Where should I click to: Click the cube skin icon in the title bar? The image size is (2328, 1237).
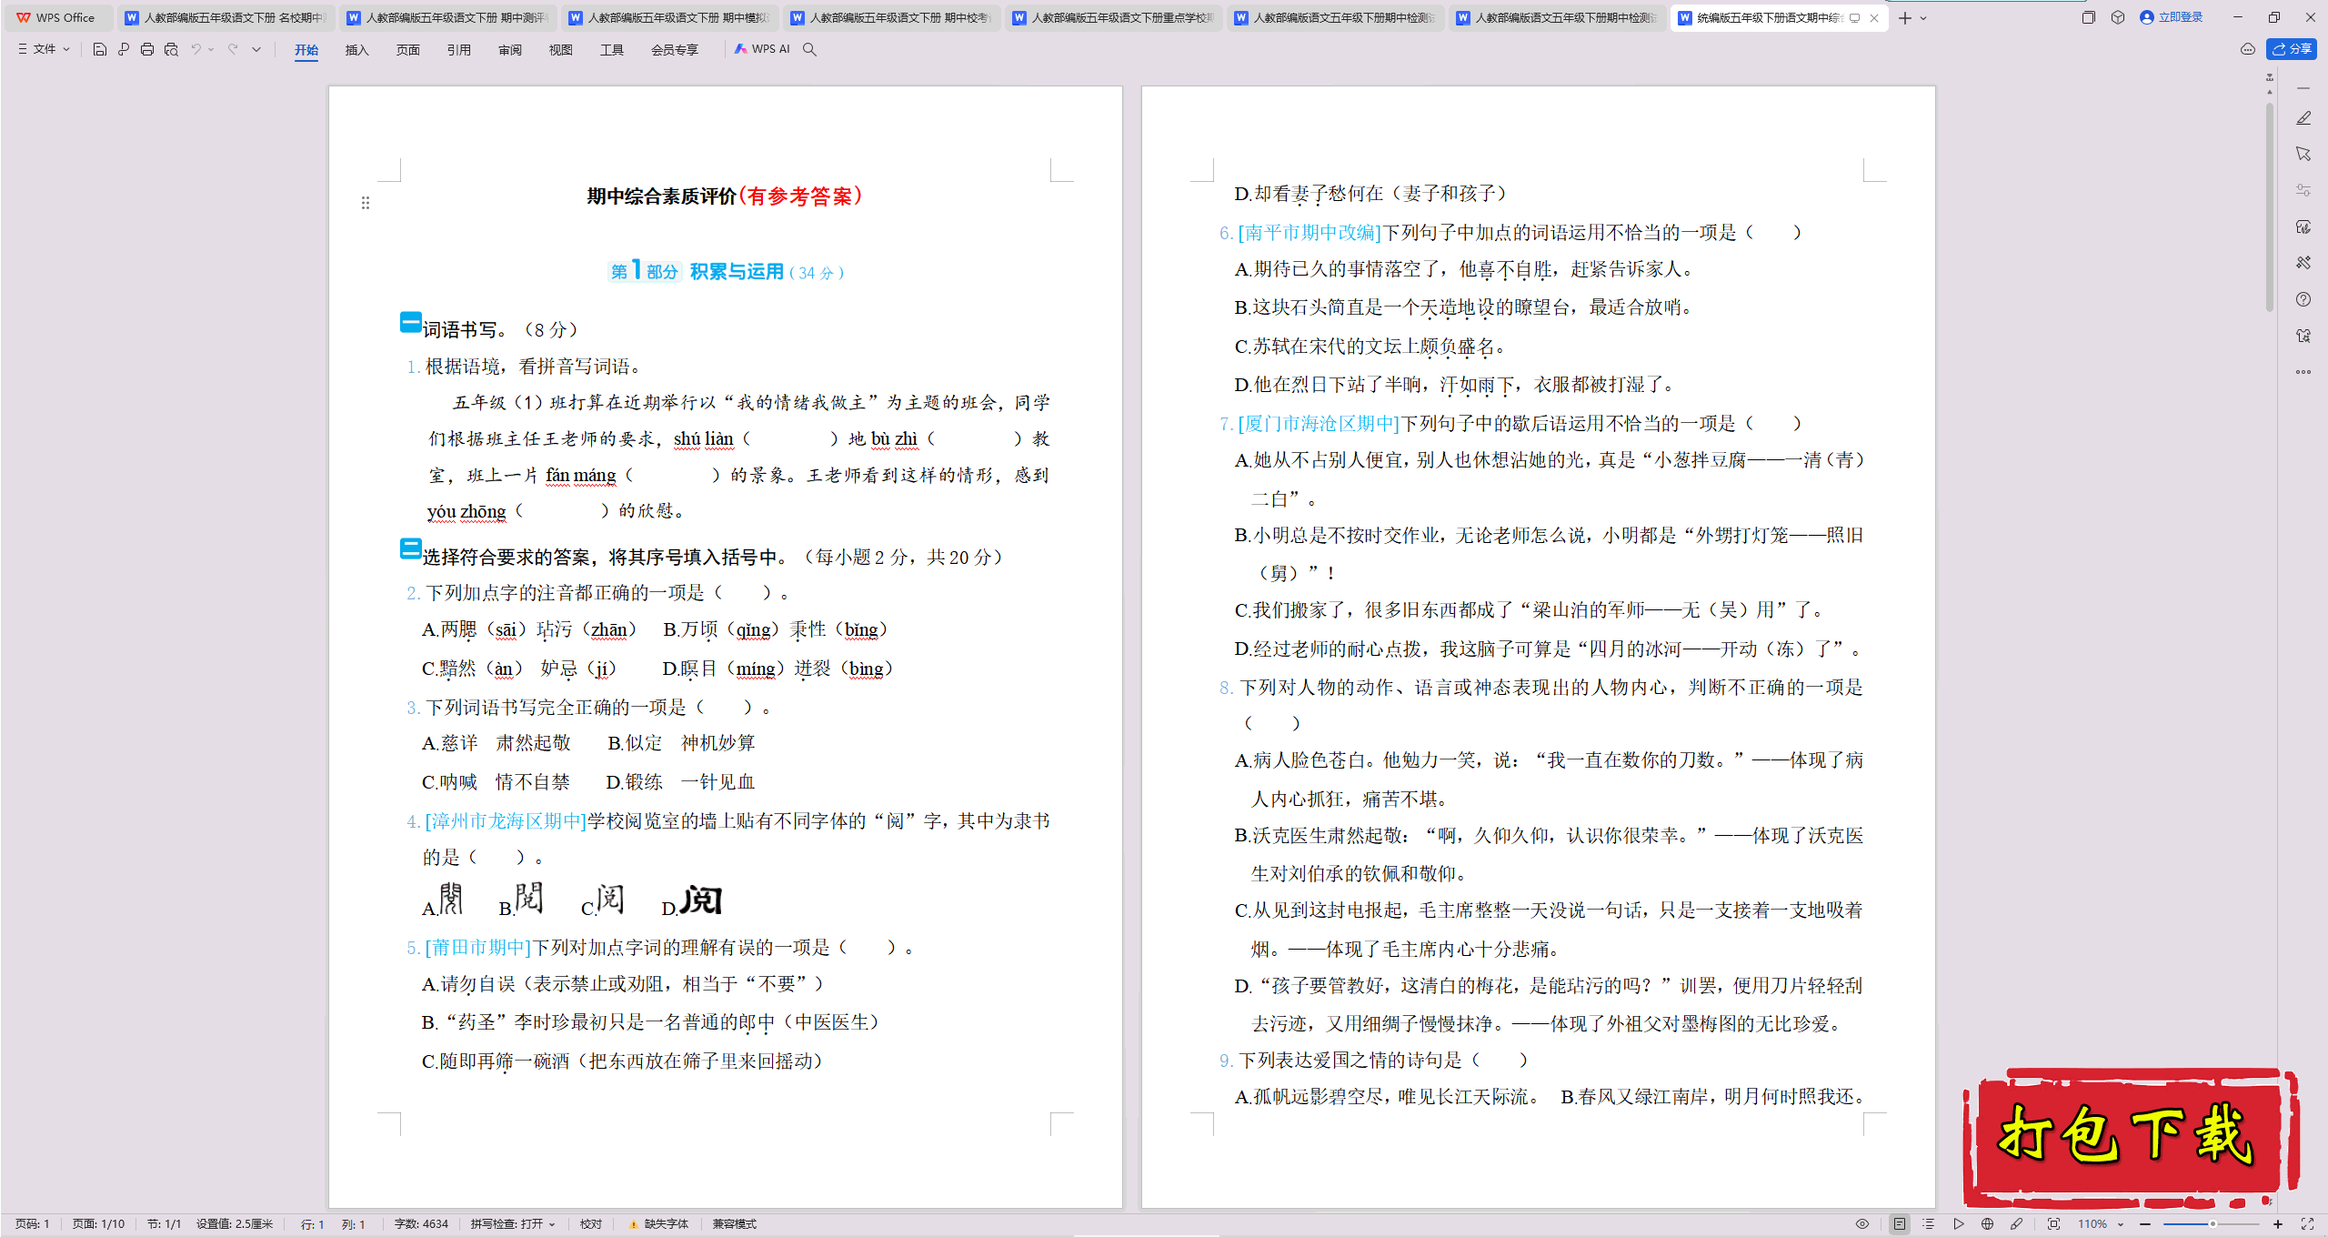click(x=2118, y=17)
